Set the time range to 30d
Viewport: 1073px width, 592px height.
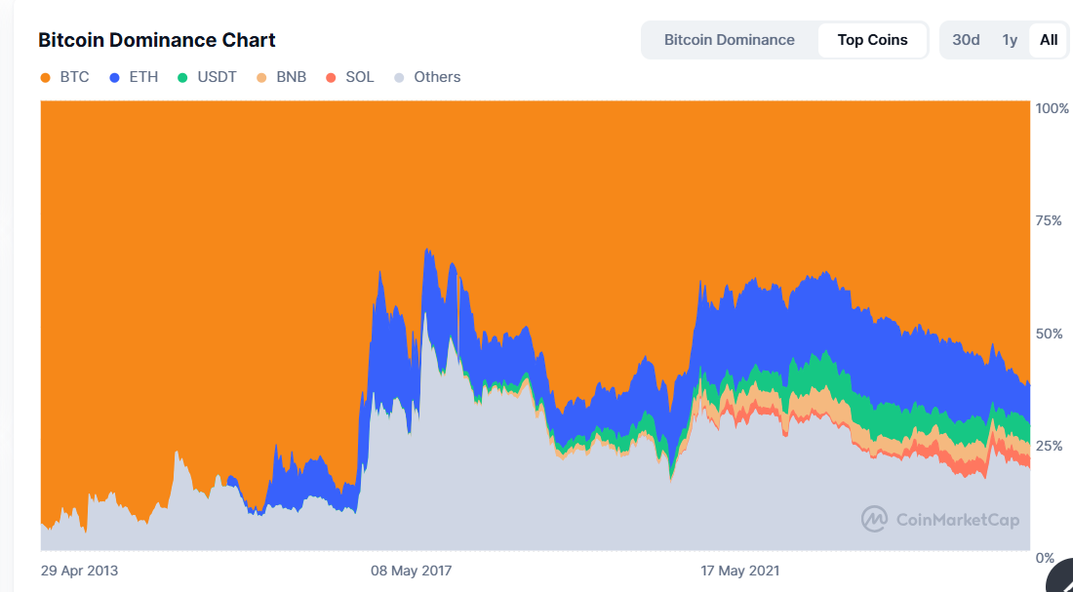966,40
